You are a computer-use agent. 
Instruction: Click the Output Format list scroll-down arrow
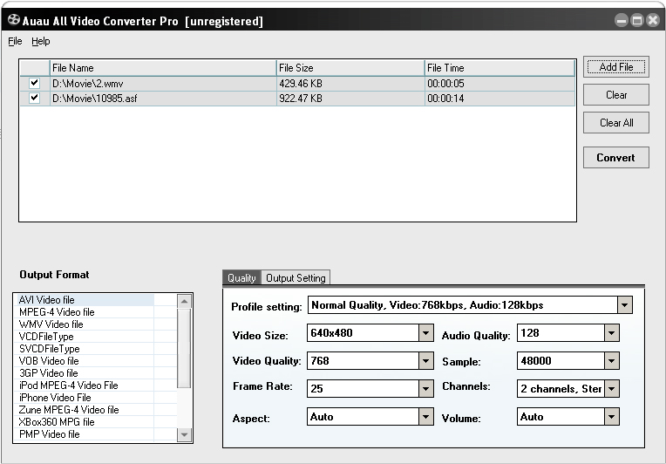click(184, 434)
